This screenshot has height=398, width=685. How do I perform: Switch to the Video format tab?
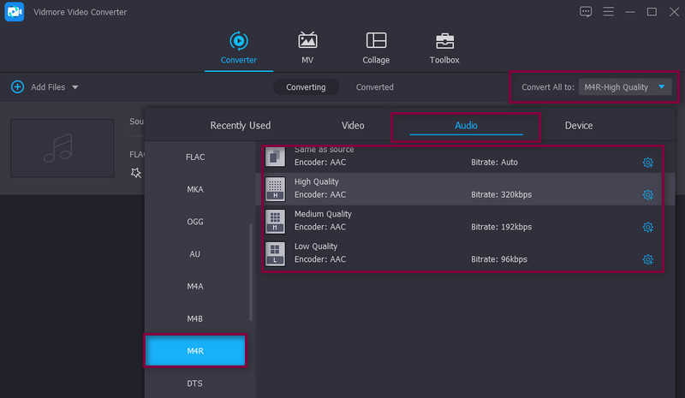[x=353, y=126]
